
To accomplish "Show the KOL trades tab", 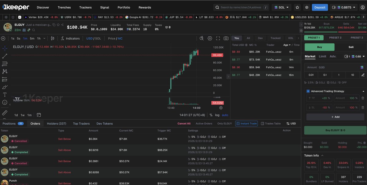I will coord(291,38).
